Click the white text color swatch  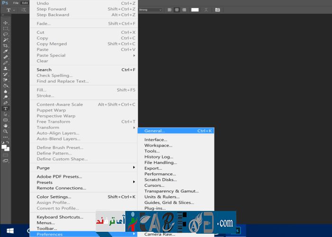(x=195, y=9)
